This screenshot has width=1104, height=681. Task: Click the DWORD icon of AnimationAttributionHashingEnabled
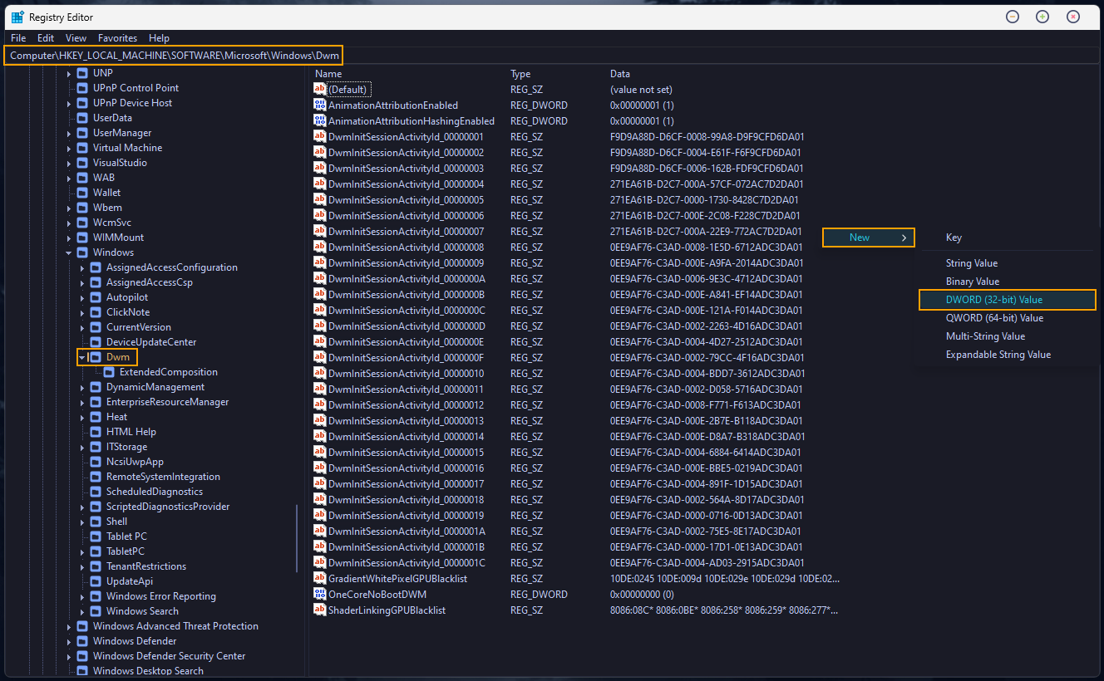point(320,120)
